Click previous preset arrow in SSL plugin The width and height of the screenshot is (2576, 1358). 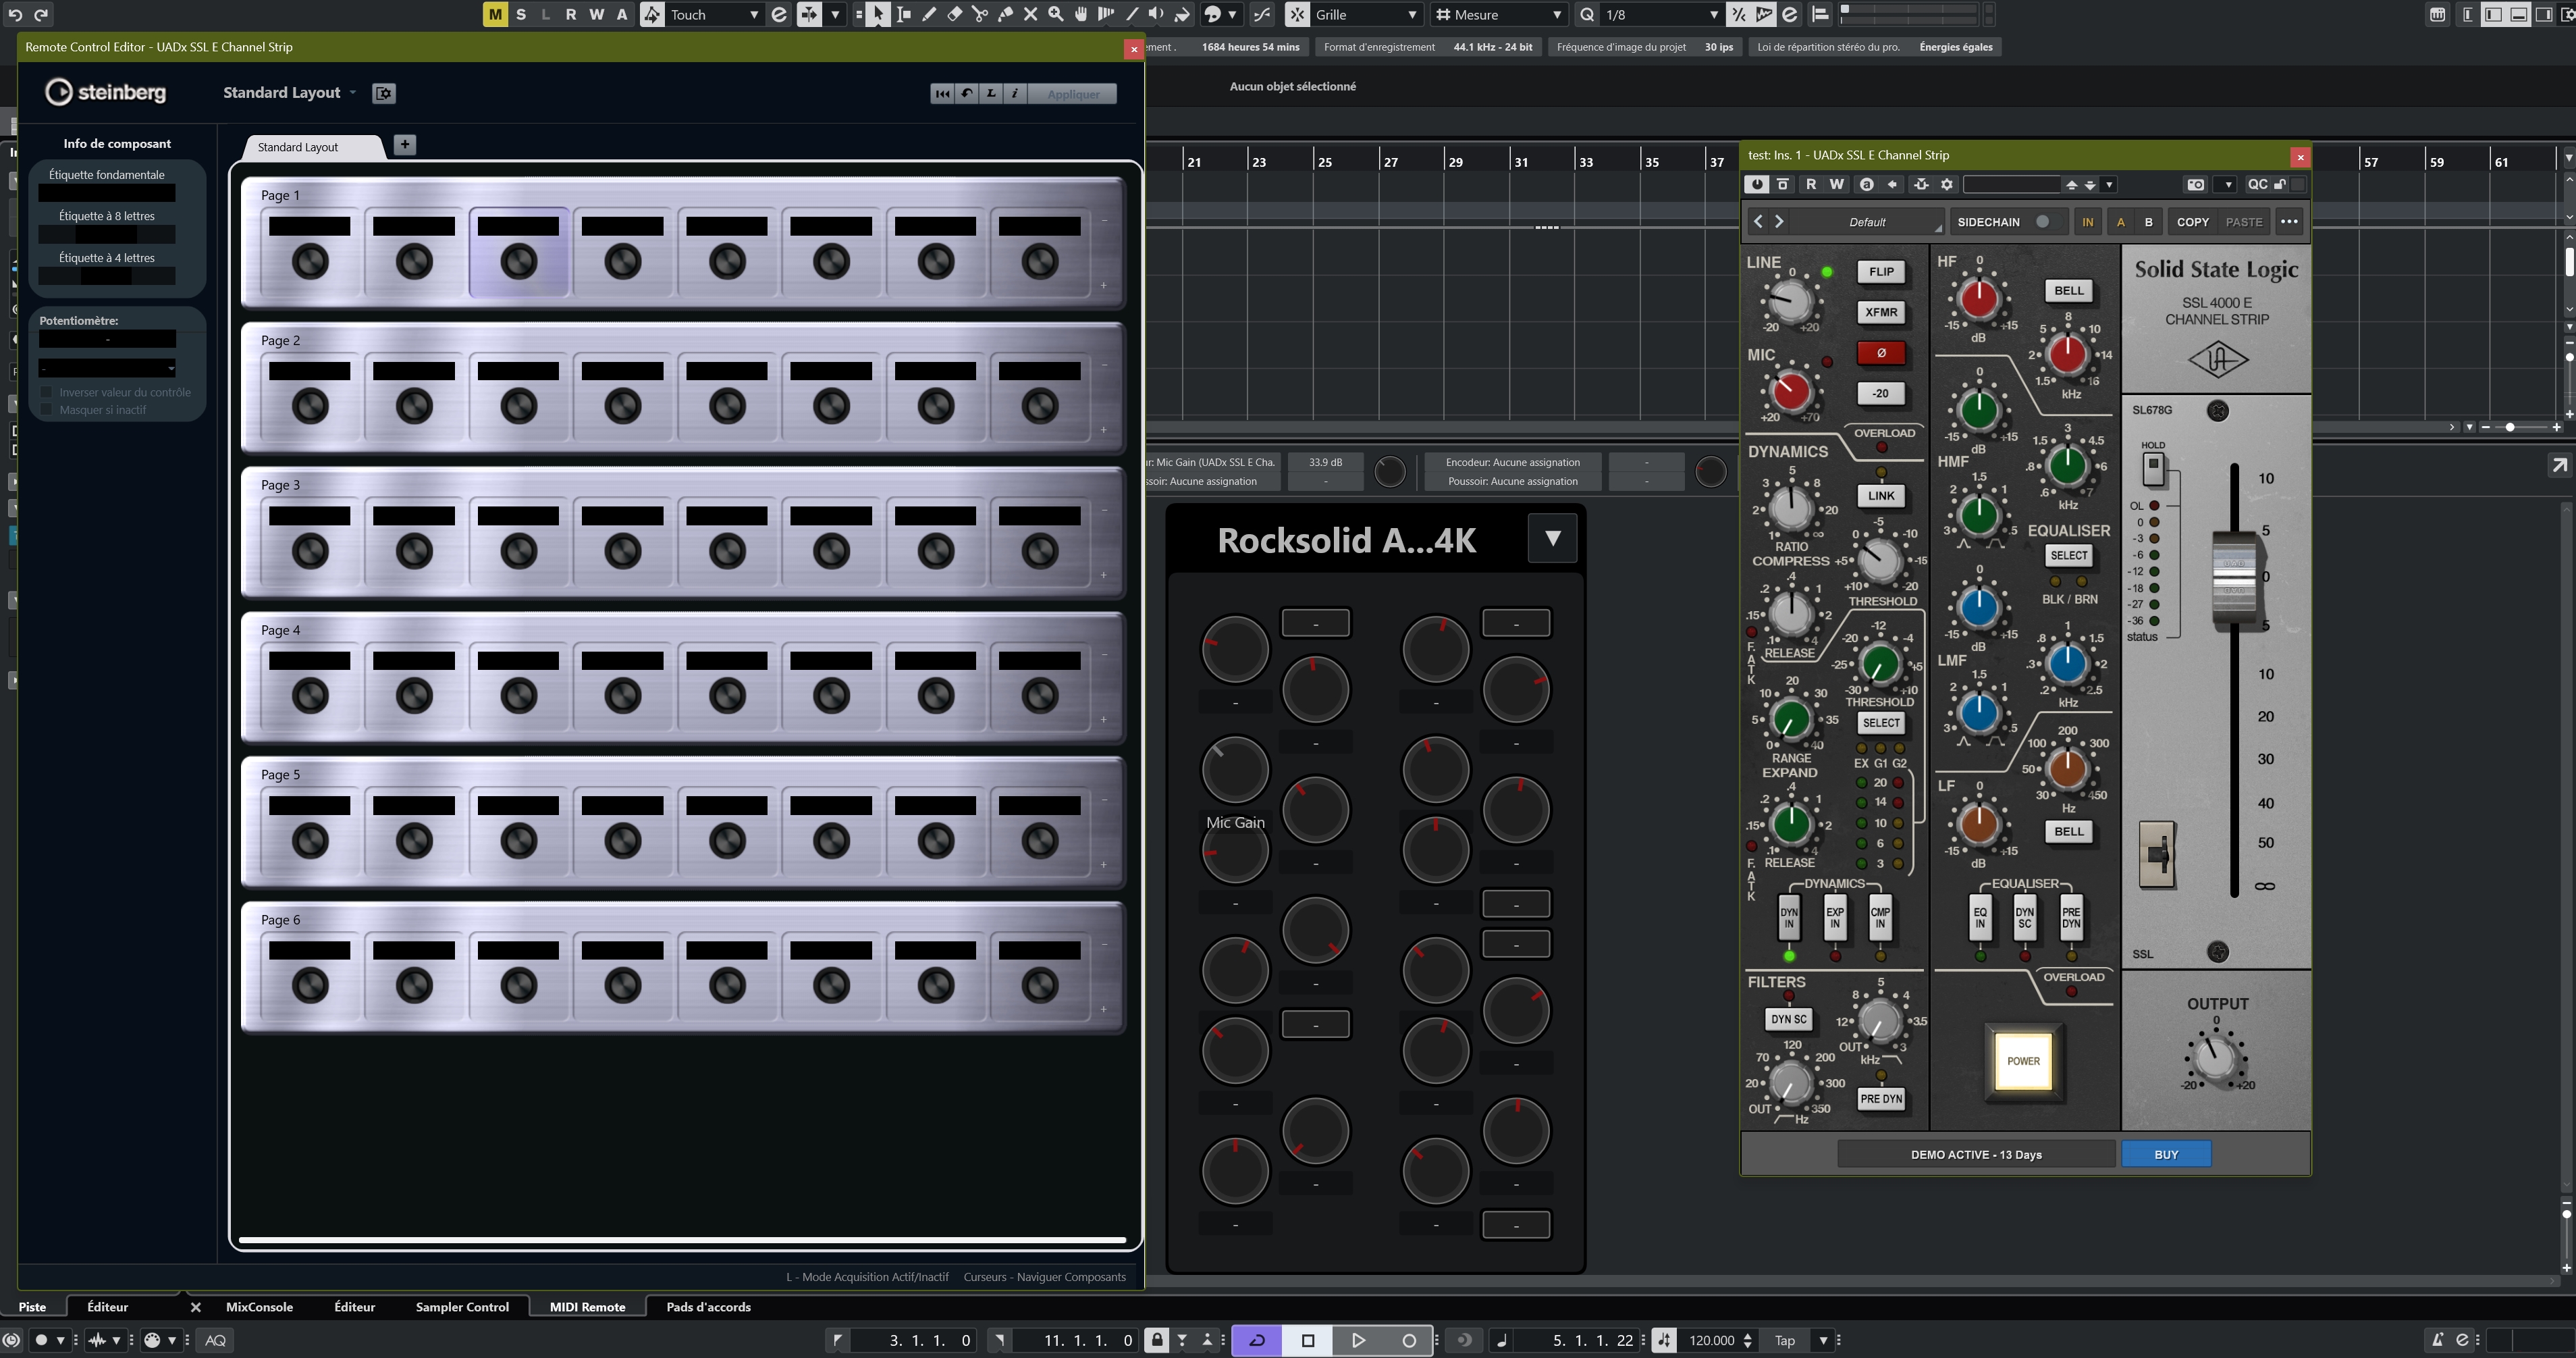click(1758, 222)
